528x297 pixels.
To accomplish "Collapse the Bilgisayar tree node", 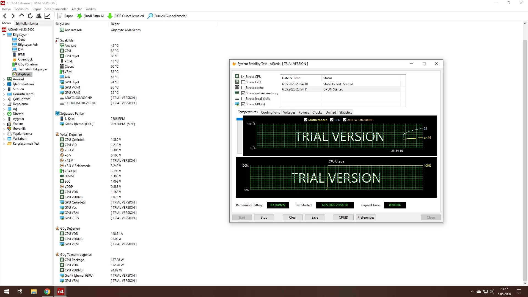I will tap(4, 35).
